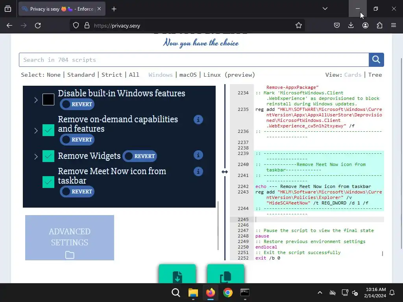The height and width of the screenshot is (302, 403).
Task: Open the clock showing 10:16 AM
Action: (x=375, y=293)
